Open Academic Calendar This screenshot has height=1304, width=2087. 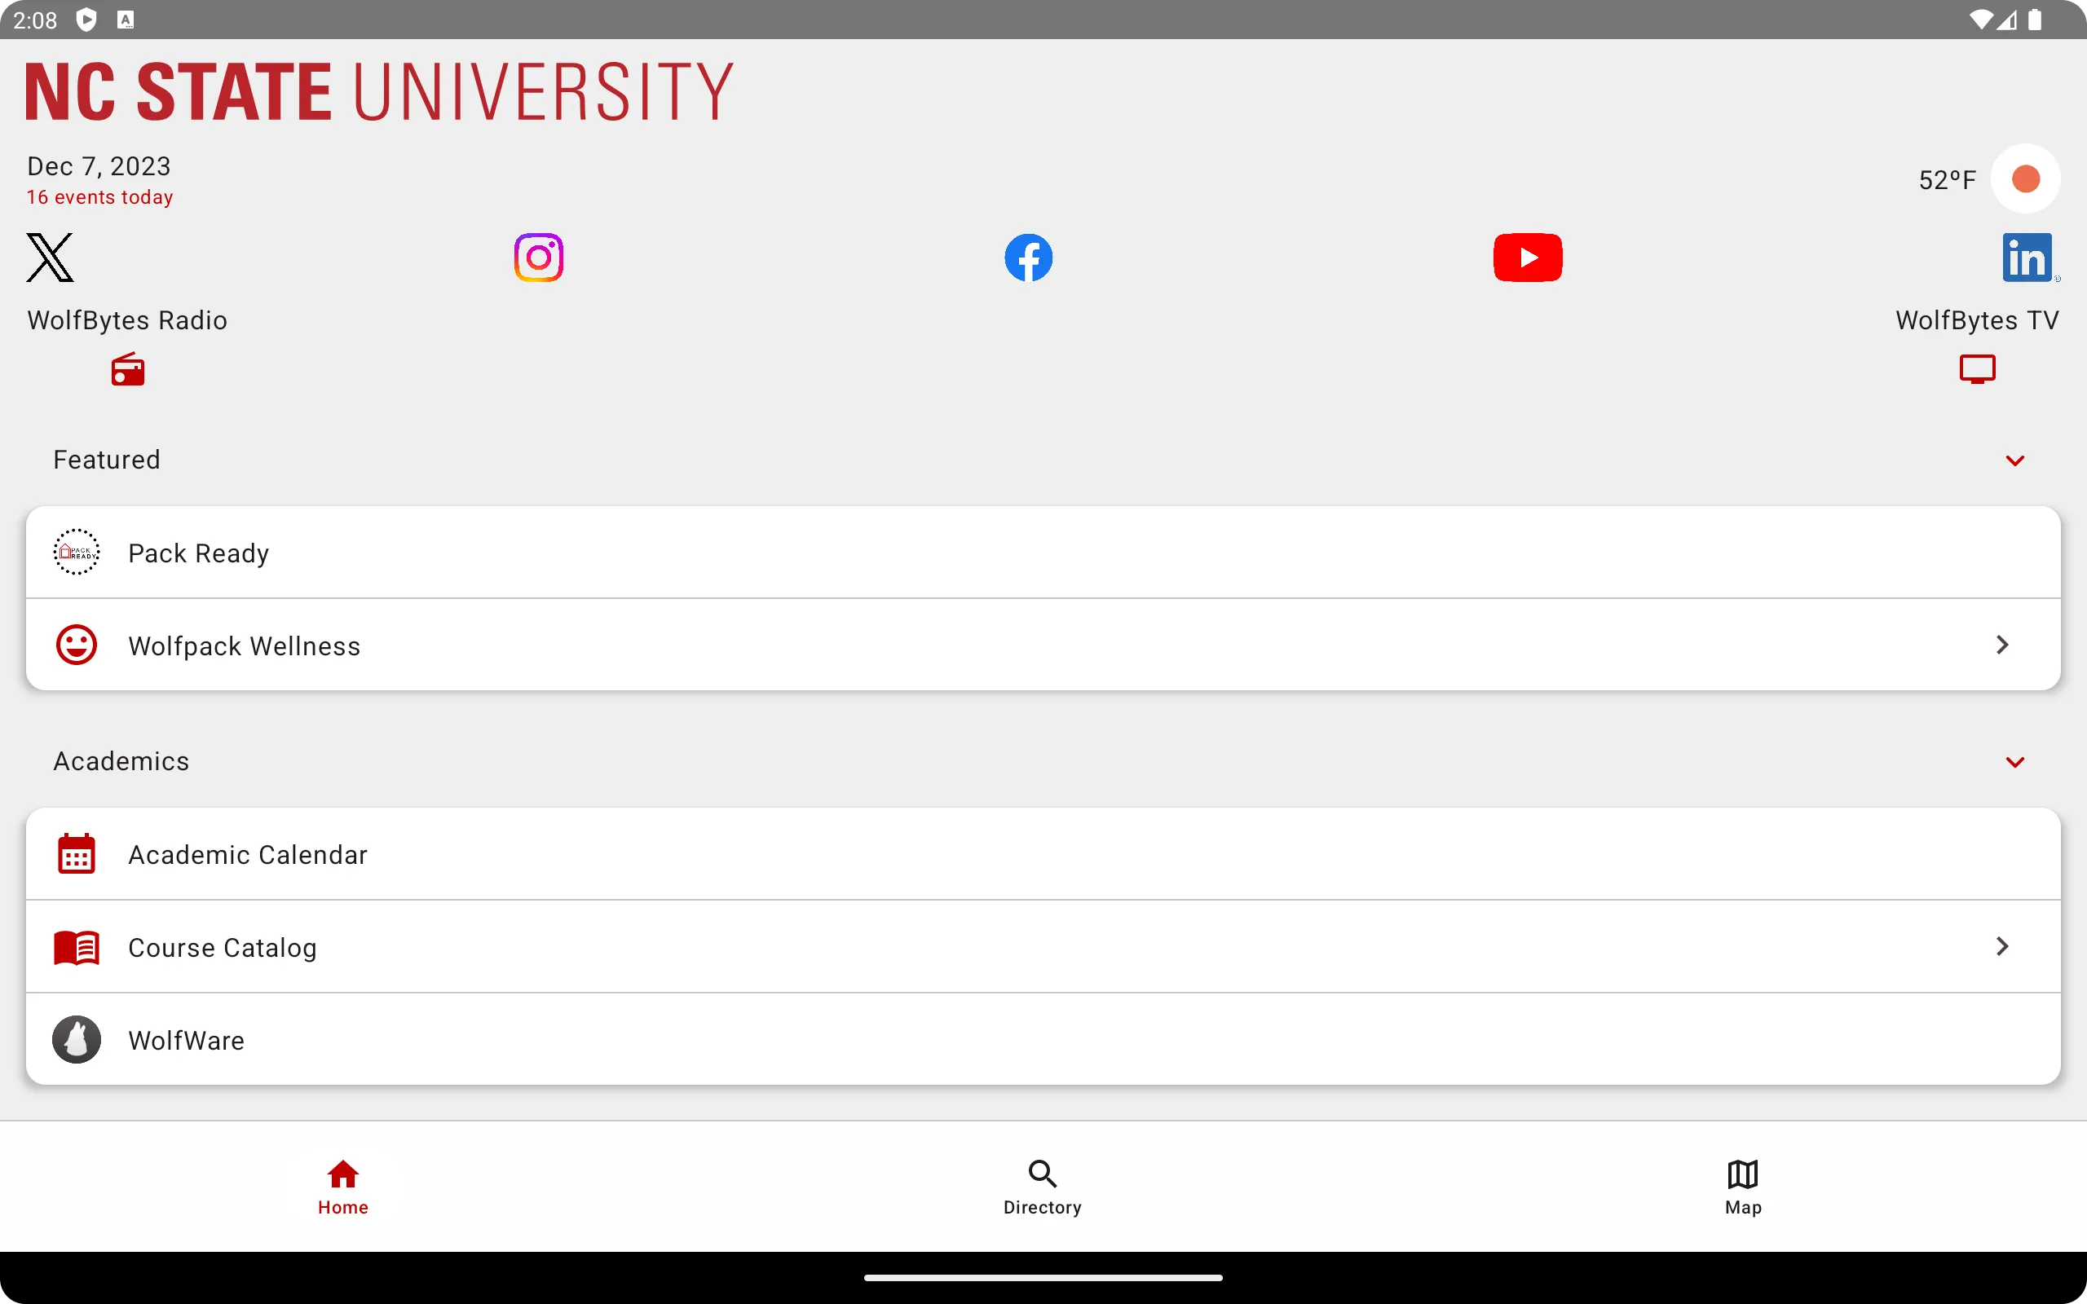click(x=1043, y=853)
